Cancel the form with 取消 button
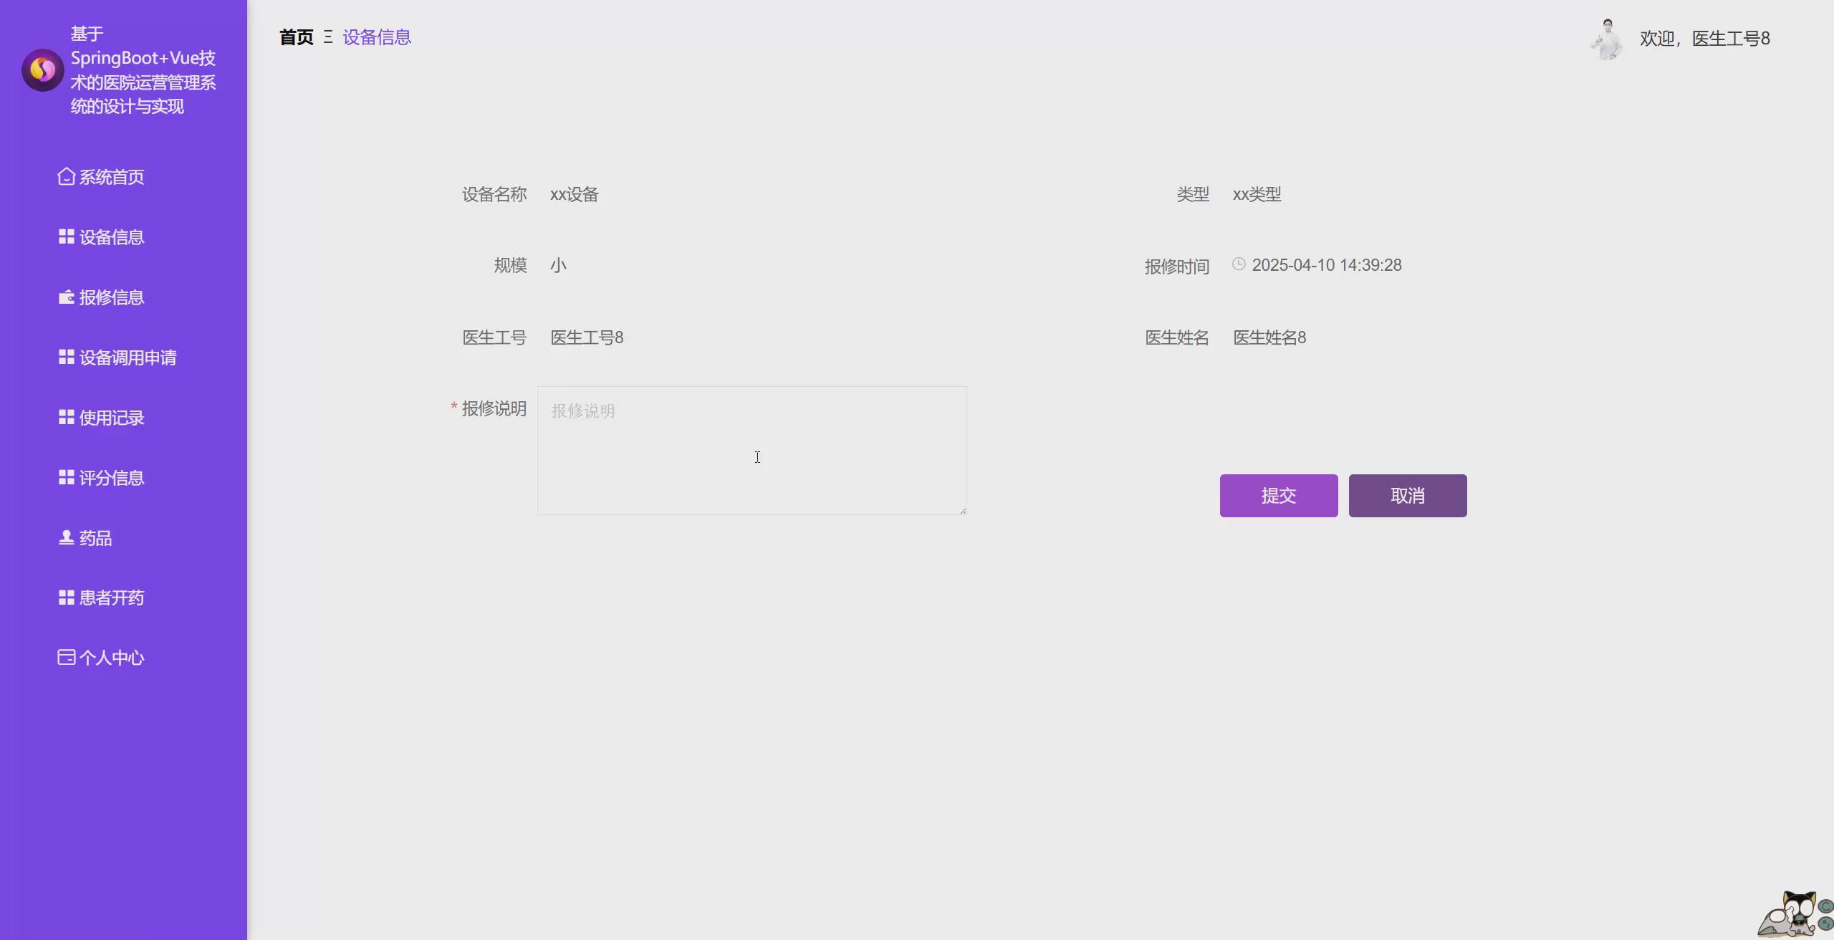Viewport: 1834px width, 940px height. 1406,494
